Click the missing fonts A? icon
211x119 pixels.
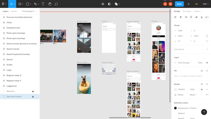[x=196, y=4]
